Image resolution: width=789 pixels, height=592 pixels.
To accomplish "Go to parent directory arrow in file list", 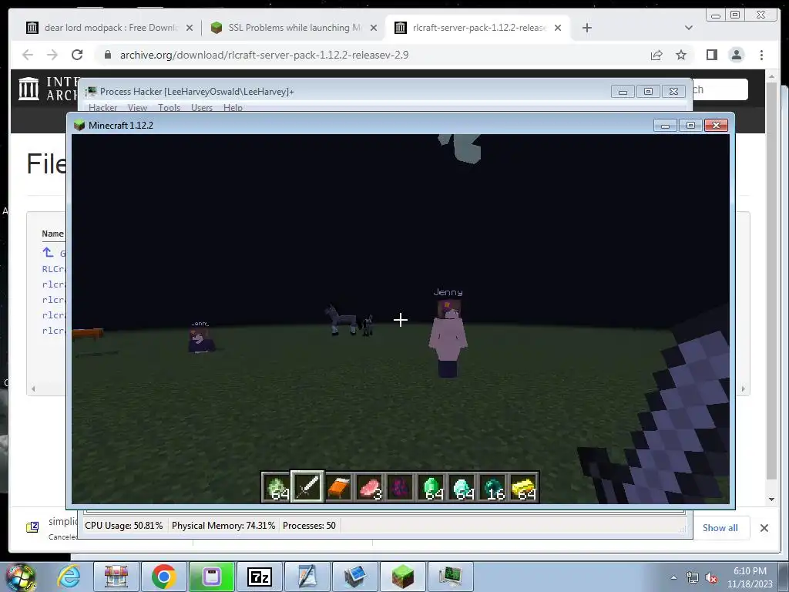I will pyautogui.click(x=48, y=252).
